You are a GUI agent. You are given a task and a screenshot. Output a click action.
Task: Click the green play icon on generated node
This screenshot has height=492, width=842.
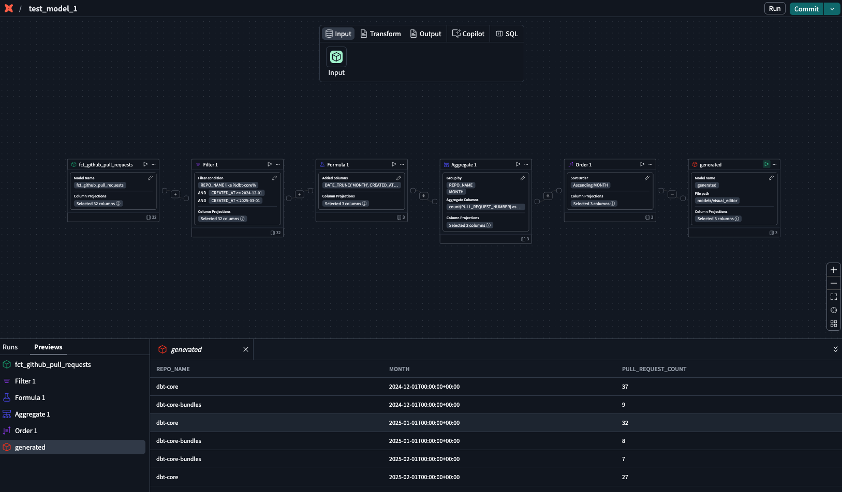(x=766, y=164)
